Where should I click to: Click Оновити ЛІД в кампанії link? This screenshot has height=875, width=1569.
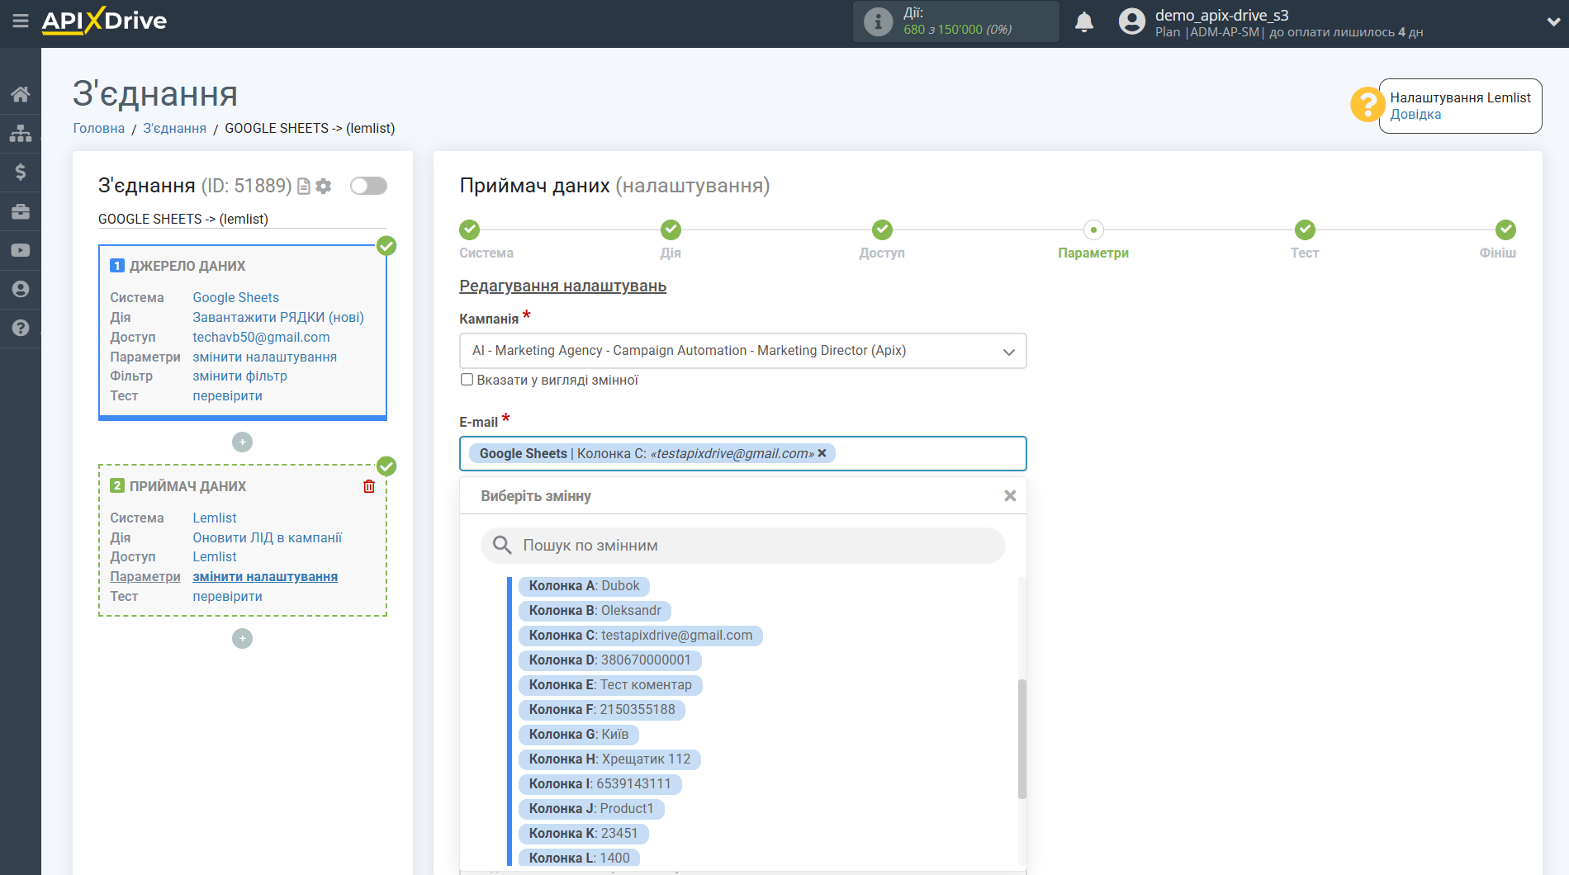tap(267, 537)
